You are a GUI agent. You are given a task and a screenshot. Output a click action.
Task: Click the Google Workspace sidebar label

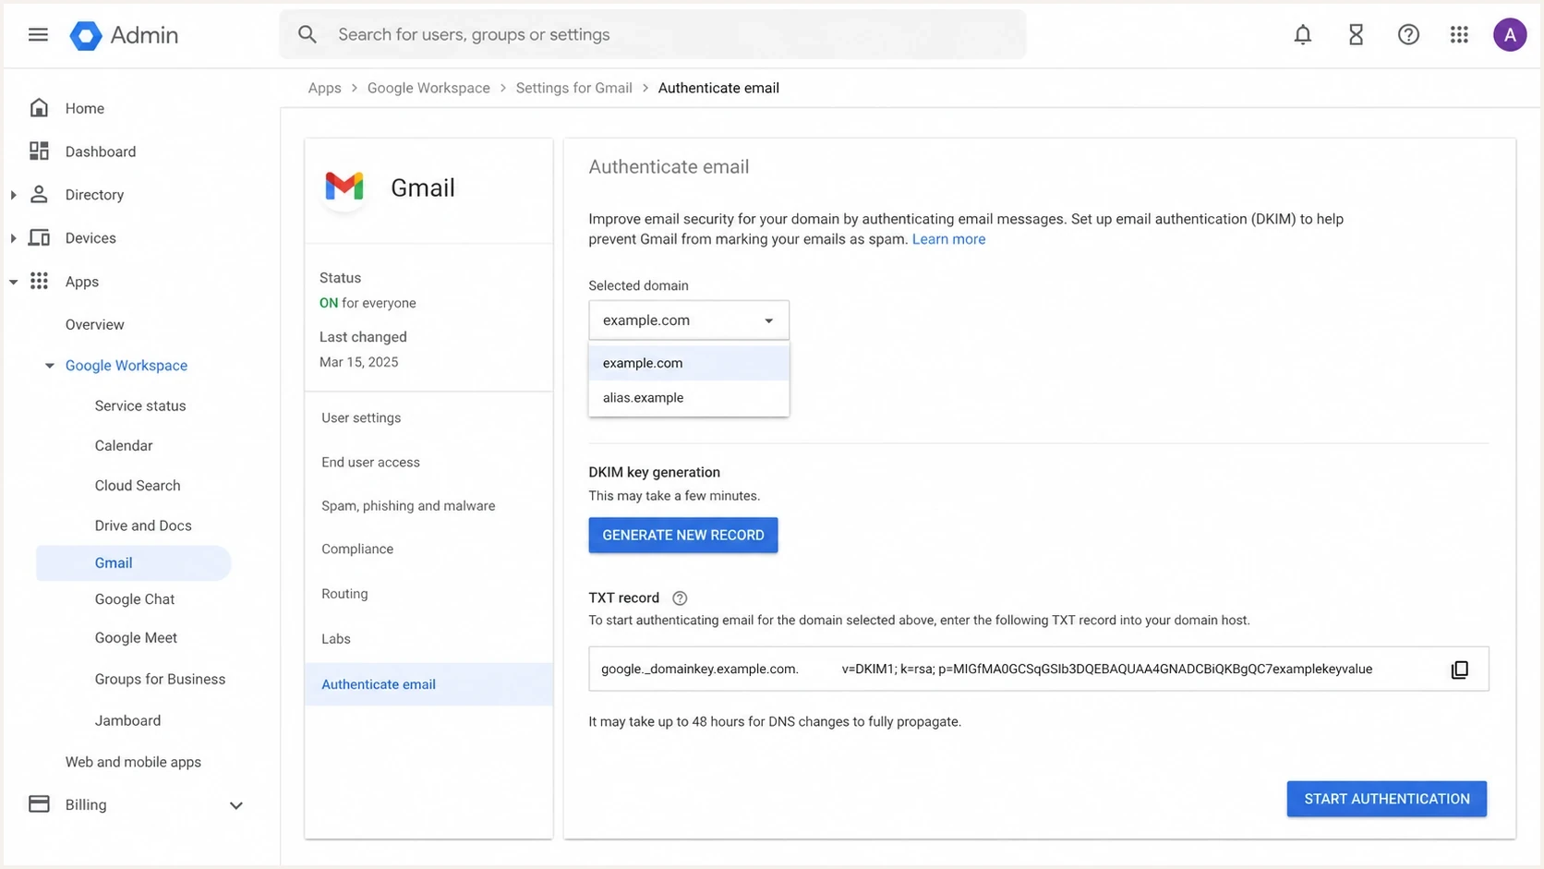point(127,366)
